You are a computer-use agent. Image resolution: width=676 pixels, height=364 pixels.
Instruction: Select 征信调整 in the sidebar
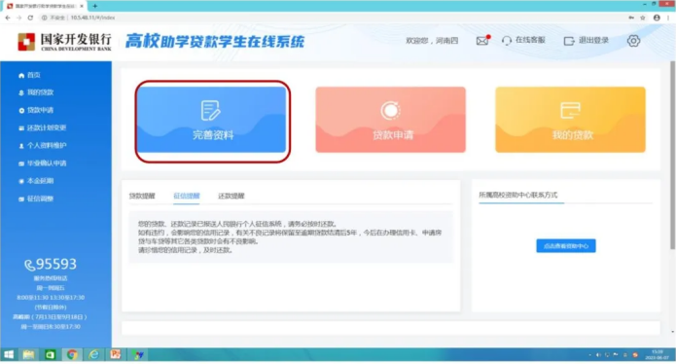click(x=36, y=199)
